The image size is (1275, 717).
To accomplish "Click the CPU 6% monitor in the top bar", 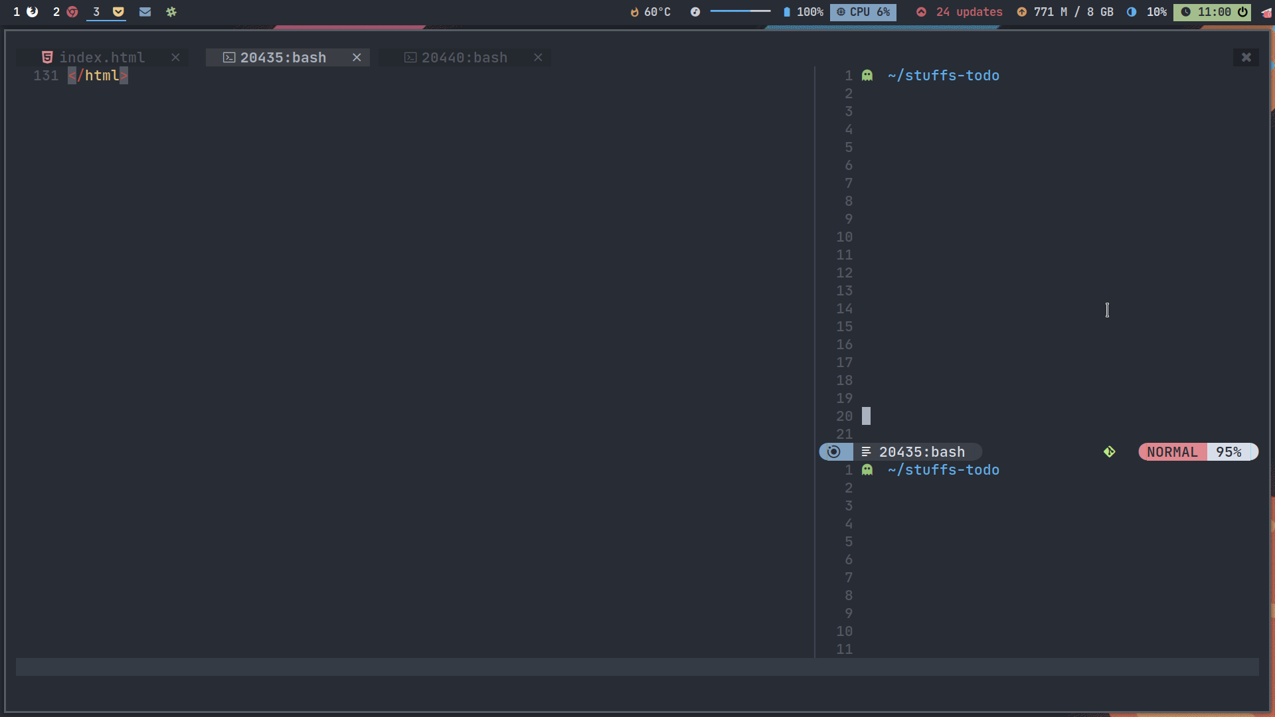I will [863, 12].
